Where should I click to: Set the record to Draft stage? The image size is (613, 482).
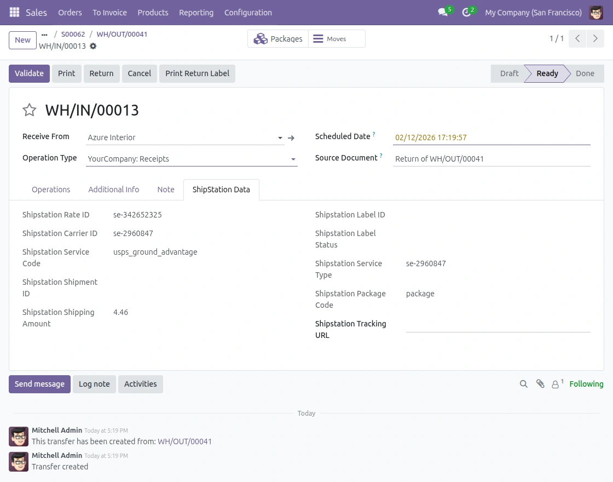[x=509, y=73]
